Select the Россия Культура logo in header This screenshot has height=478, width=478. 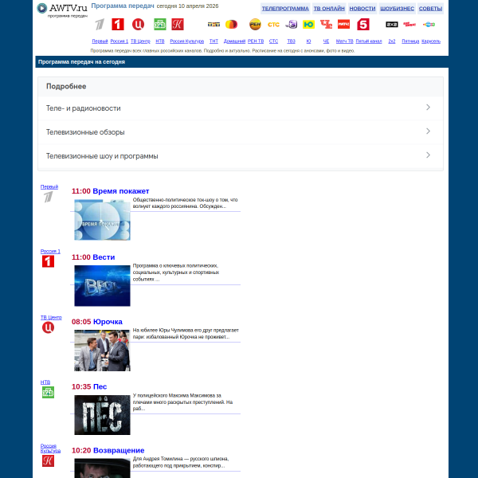coord(178,25)
